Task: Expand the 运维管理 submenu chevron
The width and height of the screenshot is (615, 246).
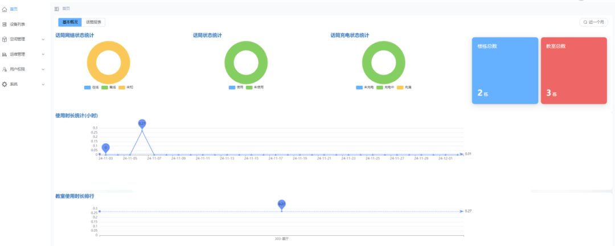Action: [x=43, y=55]
